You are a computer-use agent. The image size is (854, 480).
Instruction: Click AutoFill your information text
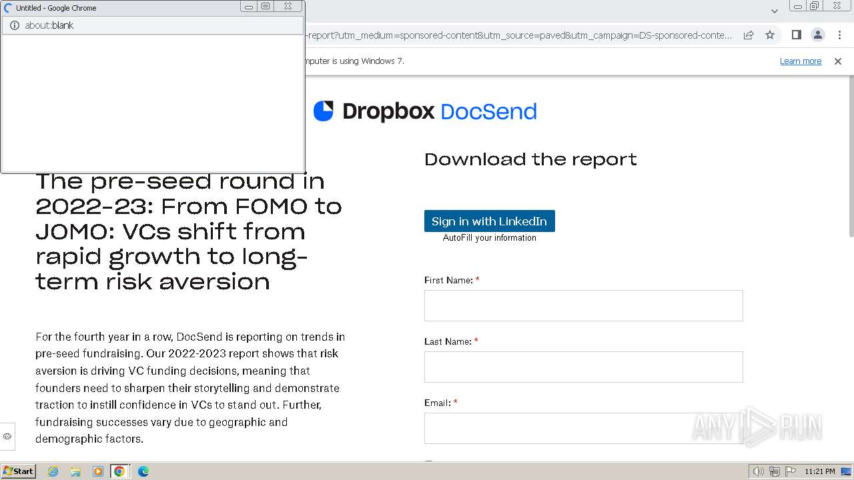tap(490, 238)
